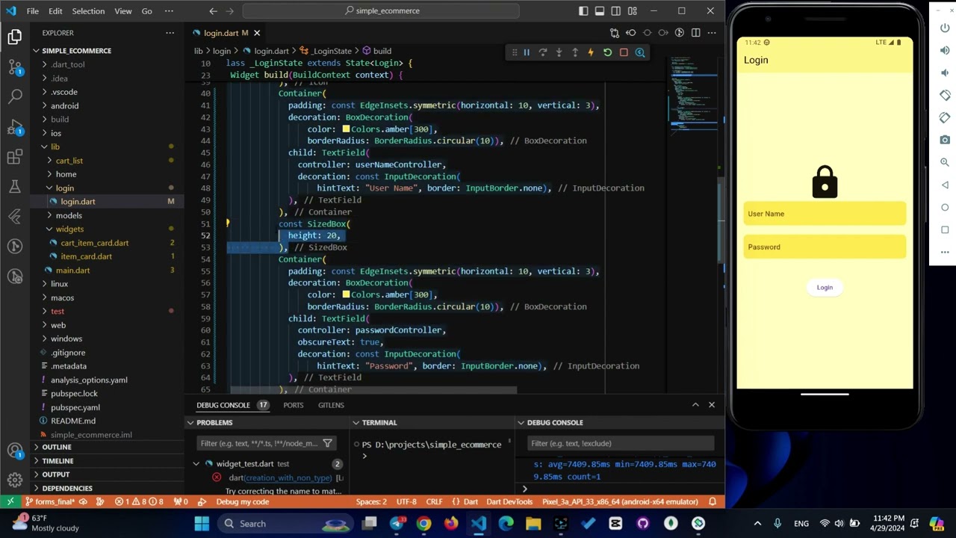The image size is (956, 538).
Task: Toggle the bottom panel layout
Action: pos(600,11)
